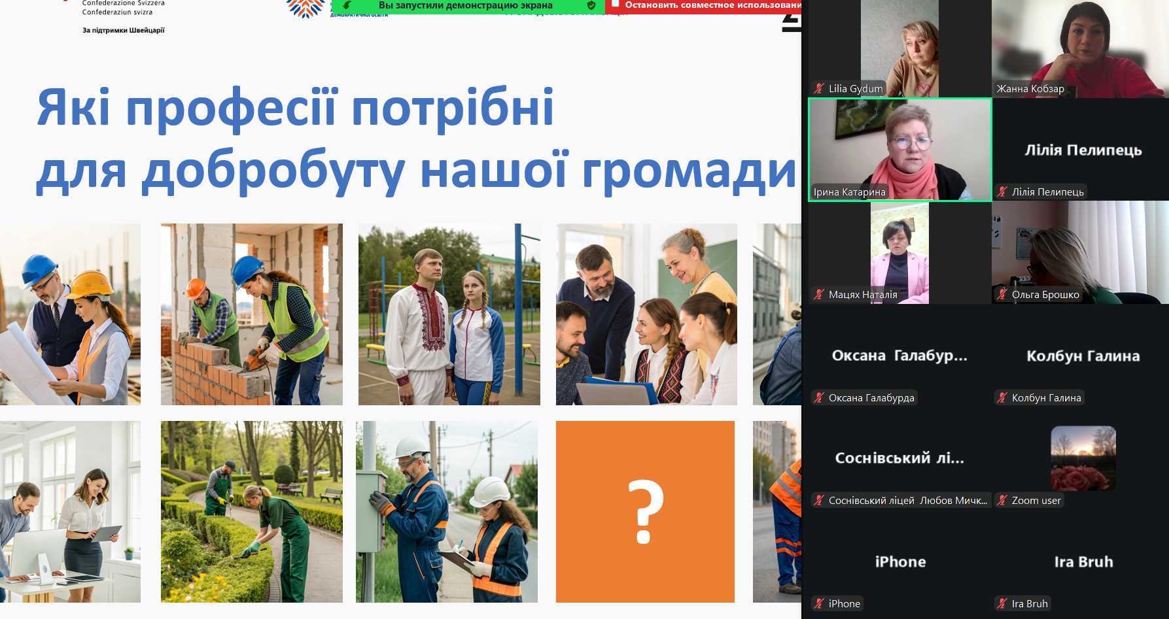Image resolution: width=1169 pixels, height=619 pixels.
Task: Click the muted mic icon beside Lilia Gydum
Action: click(818, 89)
